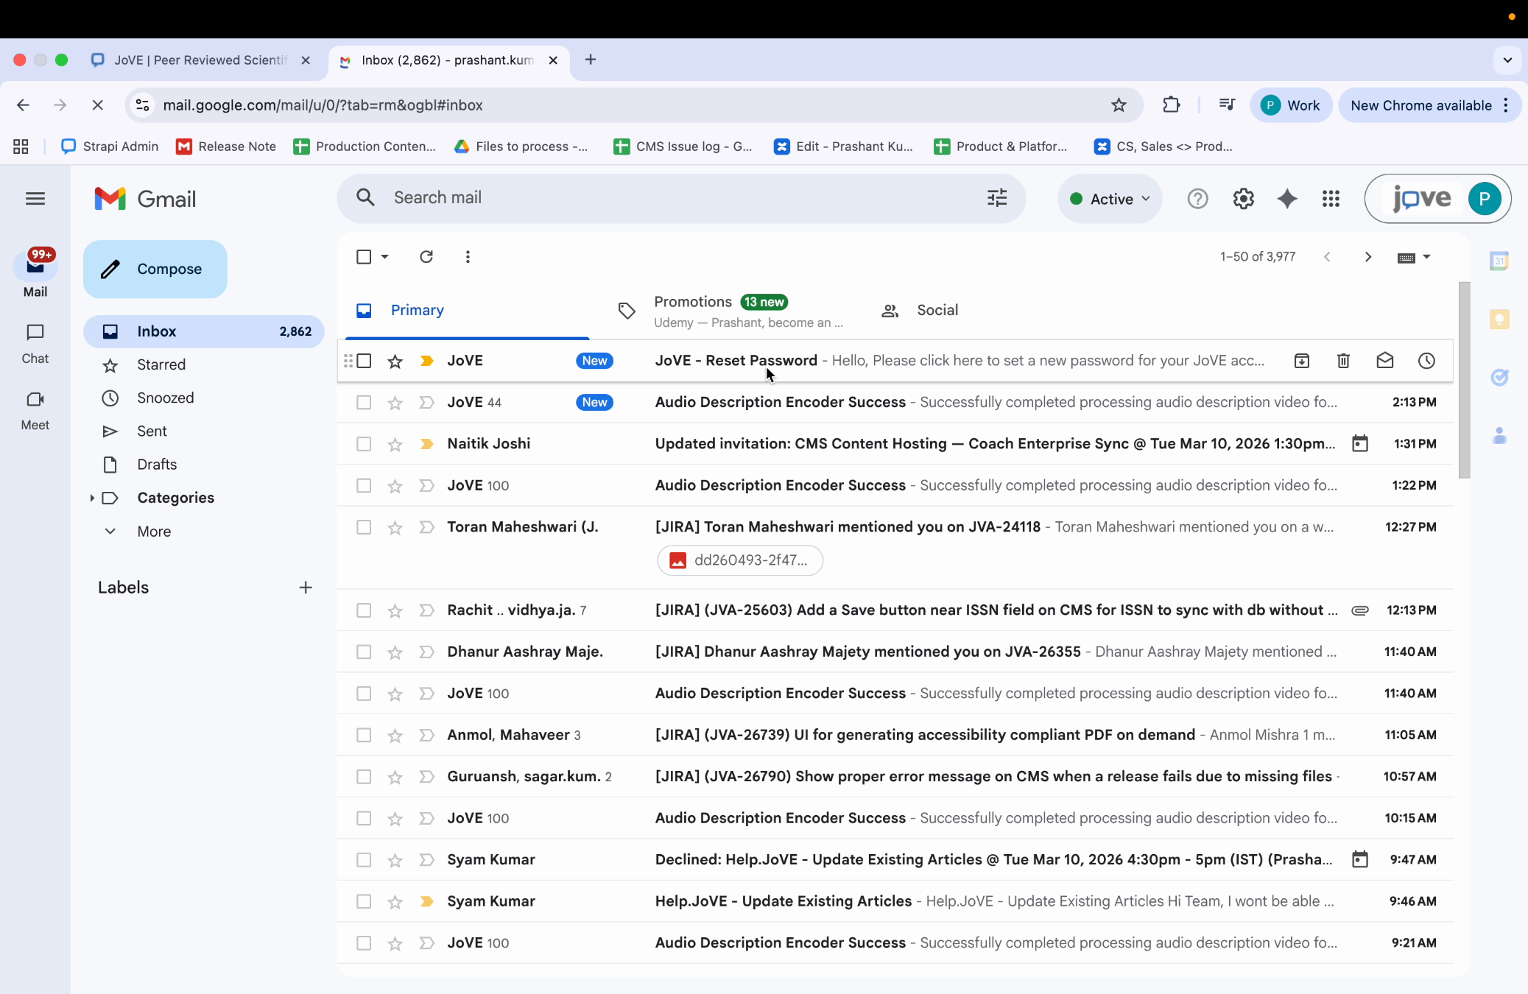Open the Active status dropdown

click(x=1110, y=198)
